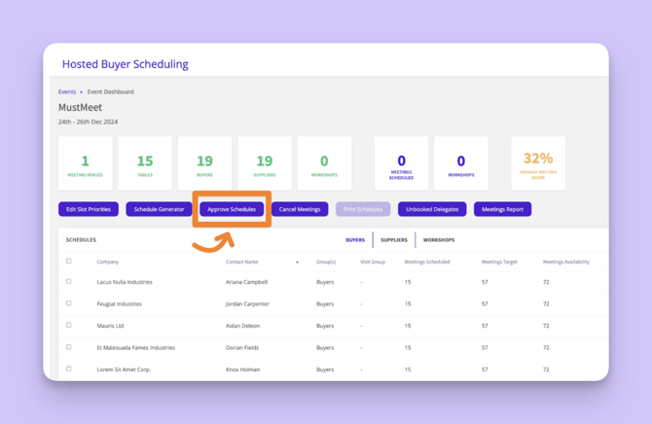
Task: Click the Company column header
Action: (108, 262)
